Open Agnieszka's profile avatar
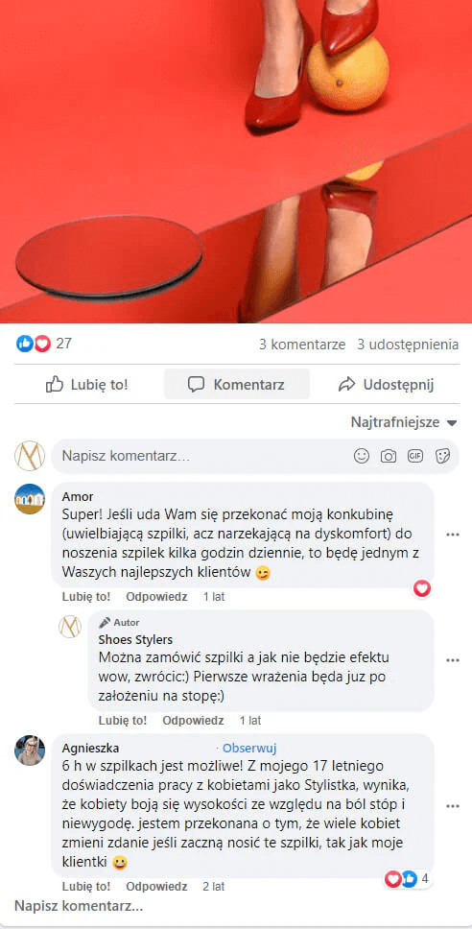Image resolution: width=472 pixels, height=929 pixels. click(30, 750)
